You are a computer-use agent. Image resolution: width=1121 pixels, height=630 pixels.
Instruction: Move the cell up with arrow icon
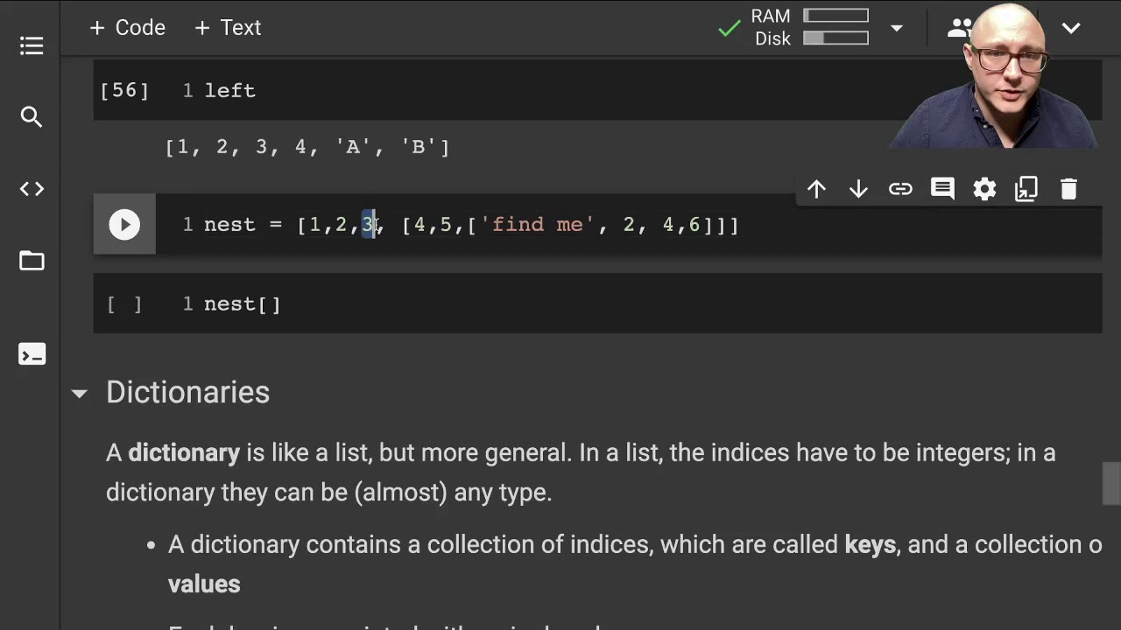[816, 189]
